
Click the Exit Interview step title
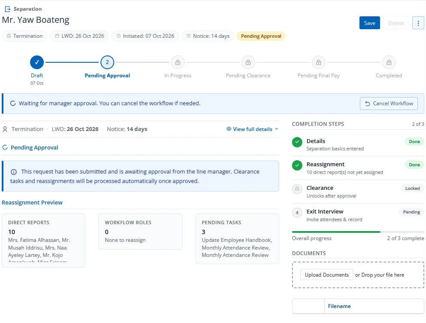click(325, 212)
